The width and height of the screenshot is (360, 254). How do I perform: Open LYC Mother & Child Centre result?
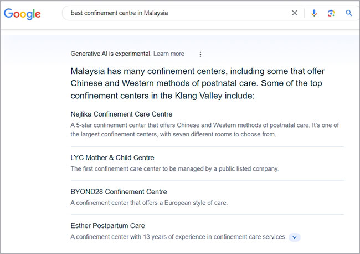pyautogui.click(x=112, y=158)
